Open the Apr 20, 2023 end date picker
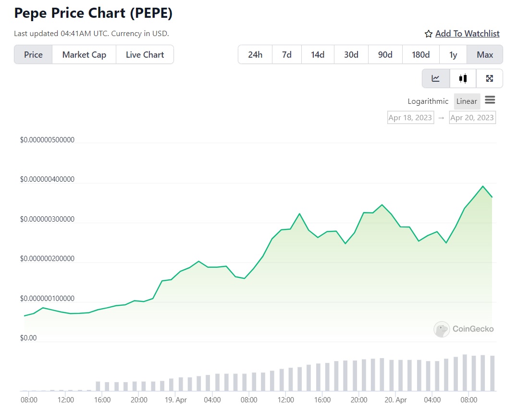 (x=472, y=117)
